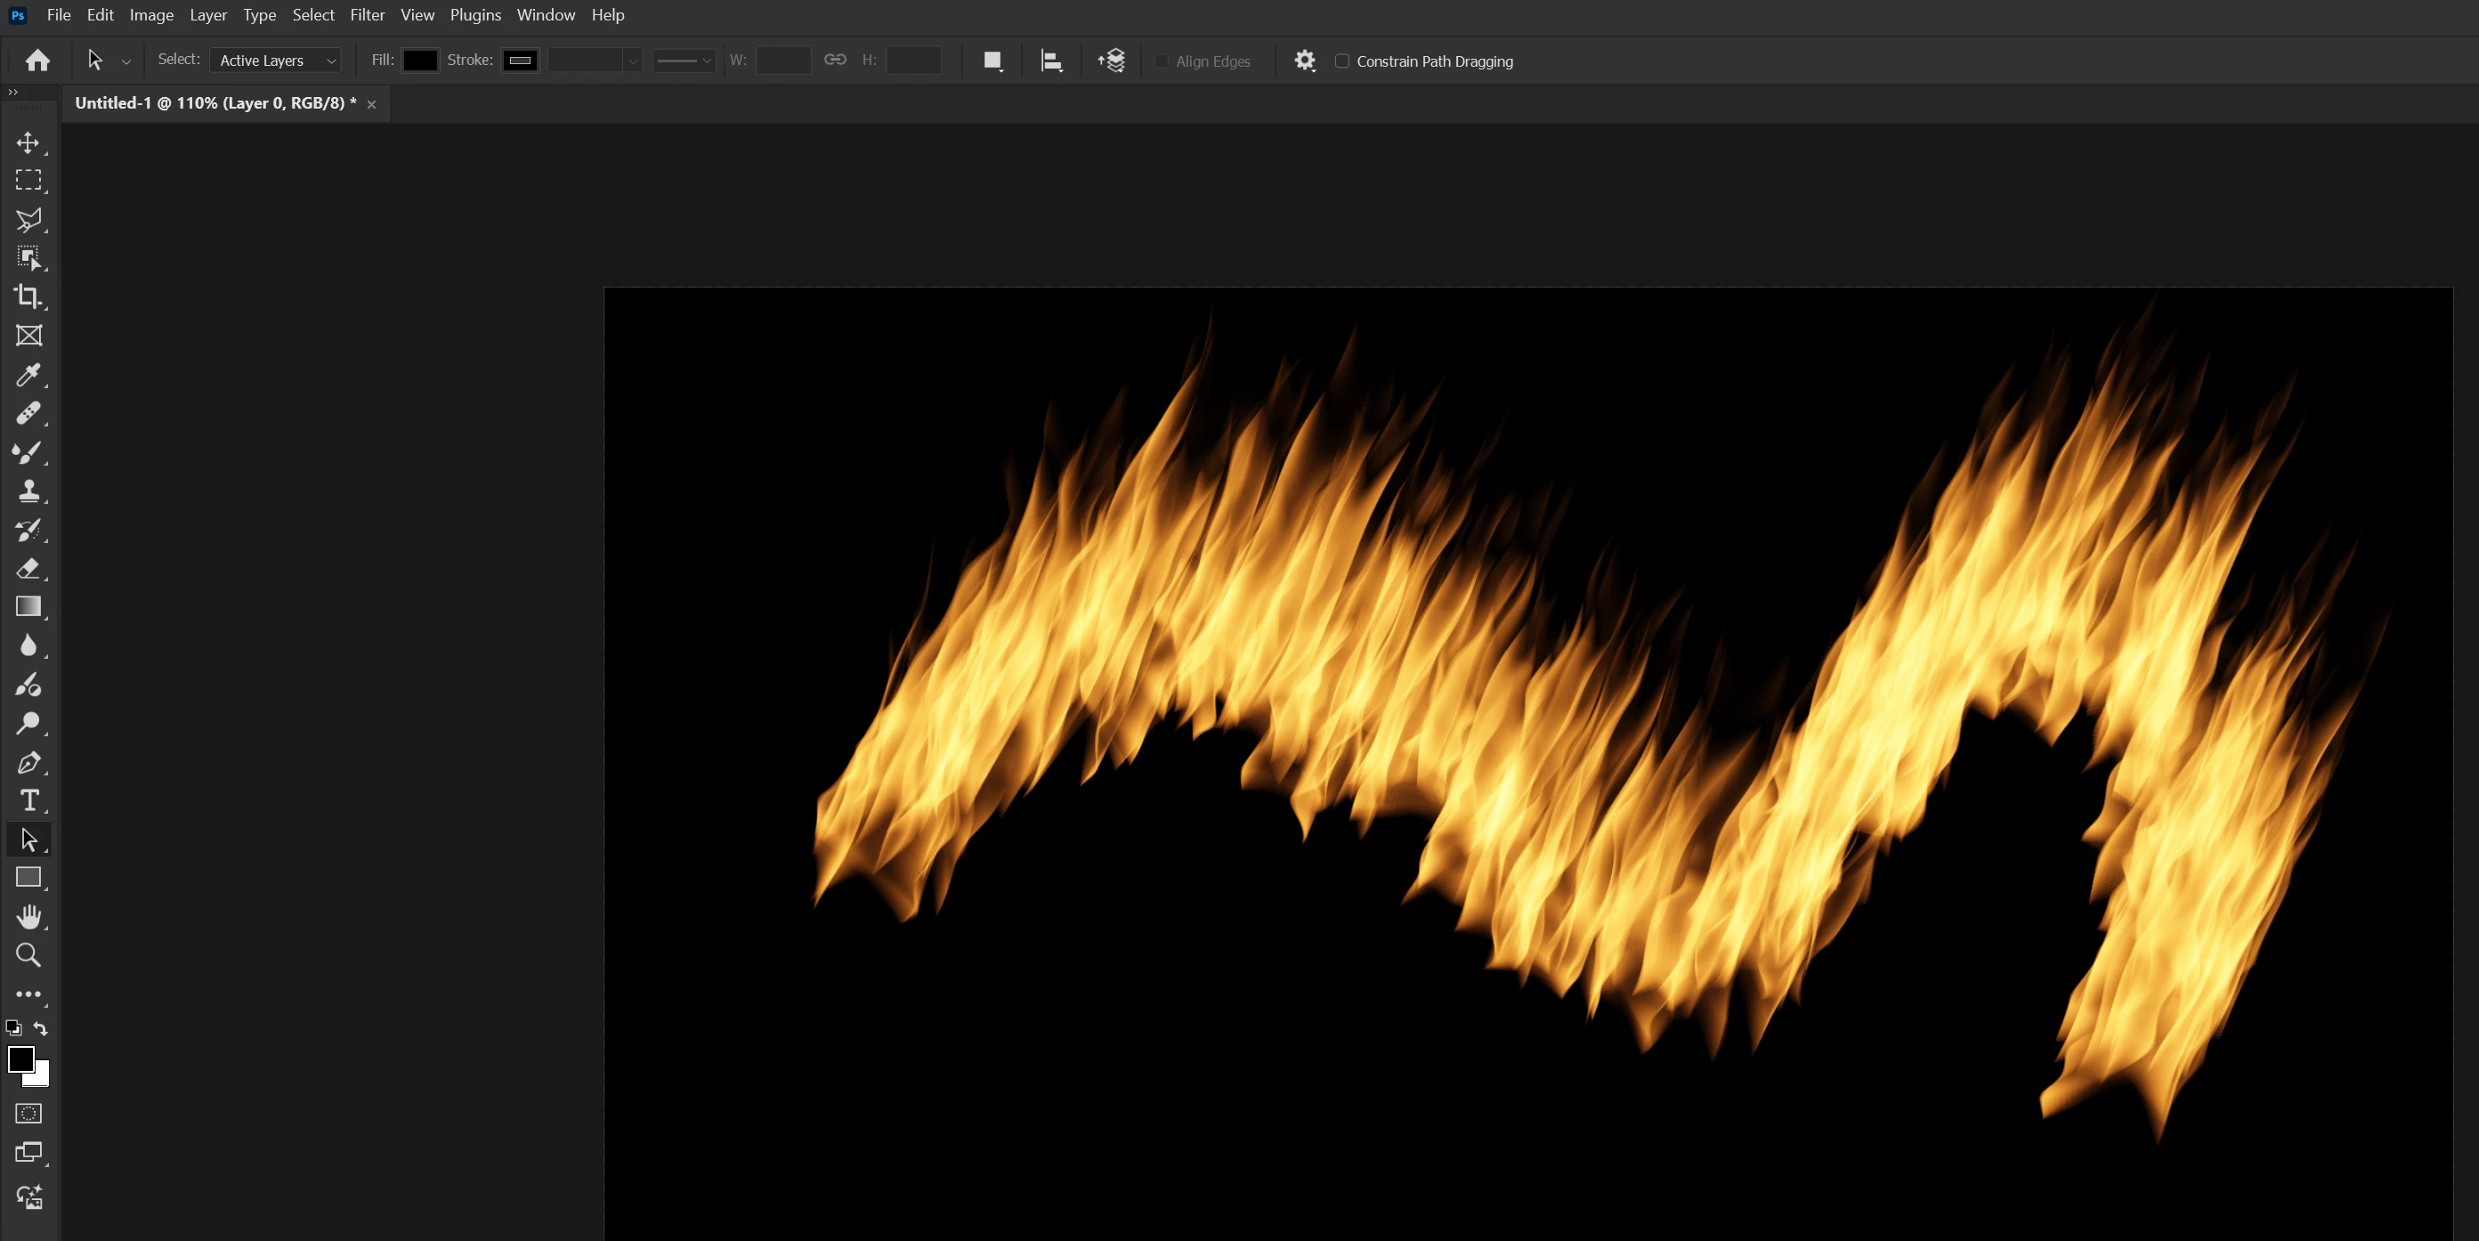Open the stroke type line dropdown
This screenshot has width=2479, height=1241.
pyautogui.click(x=684, y=61)
